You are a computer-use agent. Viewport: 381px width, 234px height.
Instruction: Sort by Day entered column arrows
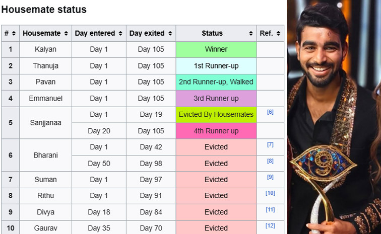(x=120, y=33)
